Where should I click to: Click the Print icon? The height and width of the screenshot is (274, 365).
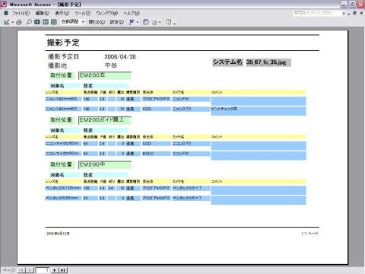pyautogui.click(x=19, y=22)
